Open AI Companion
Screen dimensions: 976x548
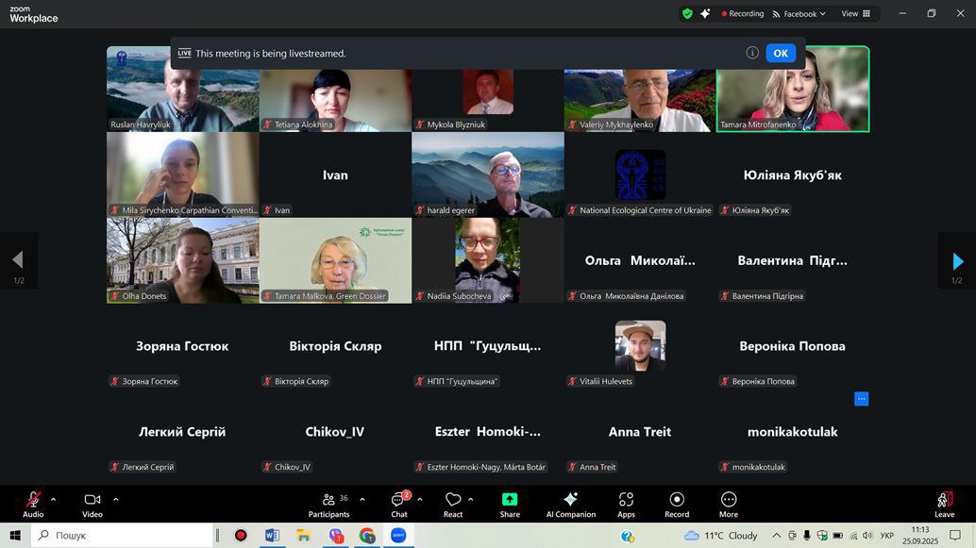(x=570, y=503)
